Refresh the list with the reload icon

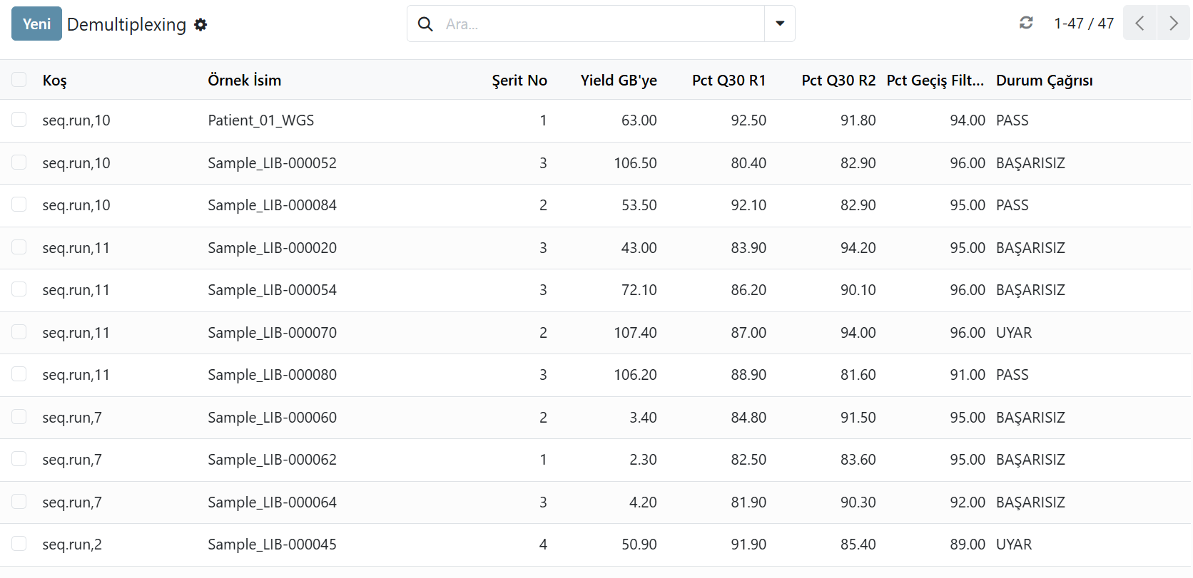point(1026,23)
